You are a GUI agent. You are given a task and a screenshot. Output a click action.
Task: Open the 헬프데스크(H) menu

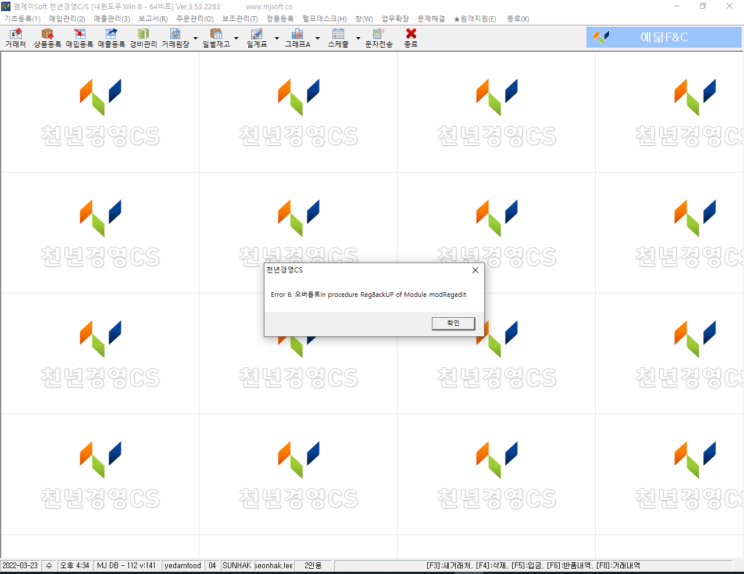coord(324,19)
